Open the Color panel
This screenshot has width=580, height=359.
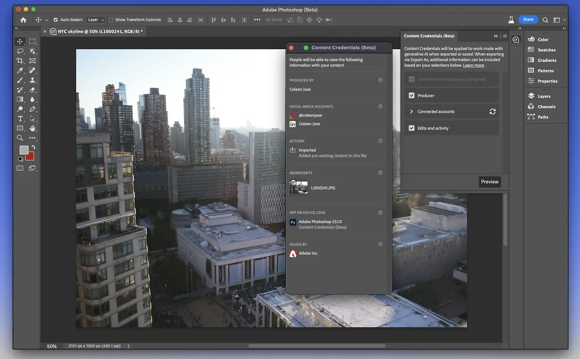pyautogui.click(x=543, y=39)
